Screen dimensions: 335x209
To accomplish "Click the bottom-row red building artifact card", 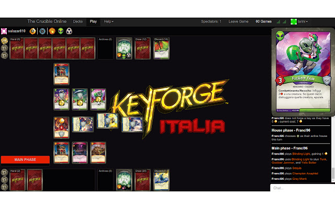I will coord(61,153).
